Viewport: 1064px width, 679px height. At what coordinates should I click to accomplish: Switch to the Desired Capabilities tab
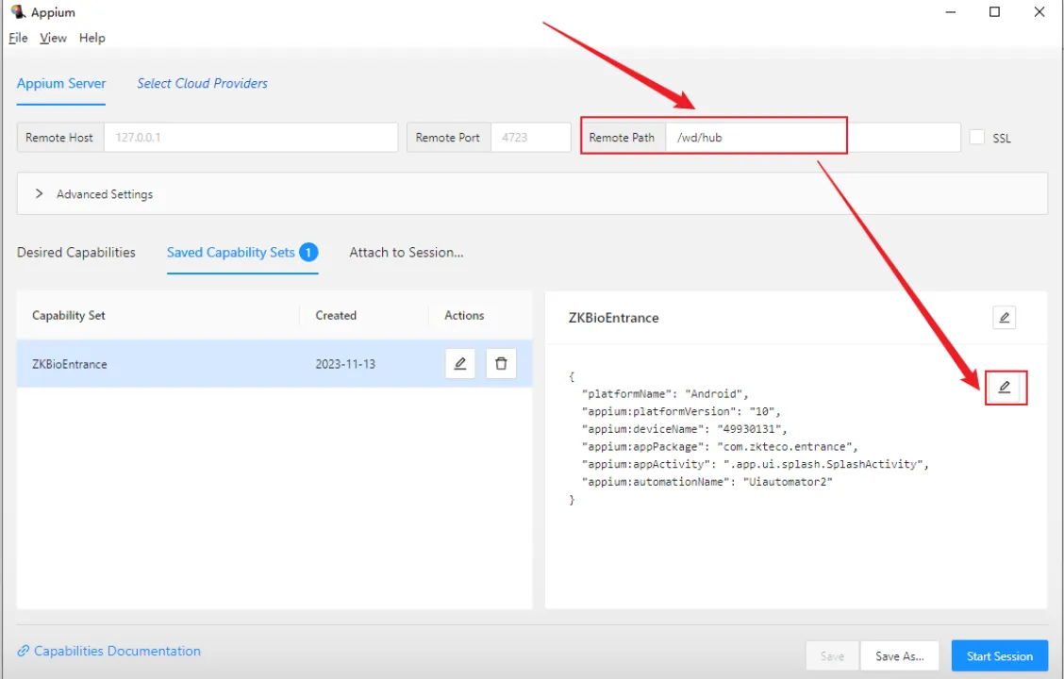coord(76,253)
